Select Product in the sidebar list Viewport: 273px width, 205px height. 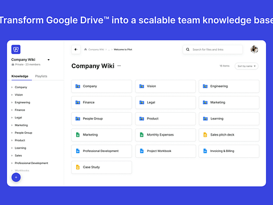click(x=20, y=140)
